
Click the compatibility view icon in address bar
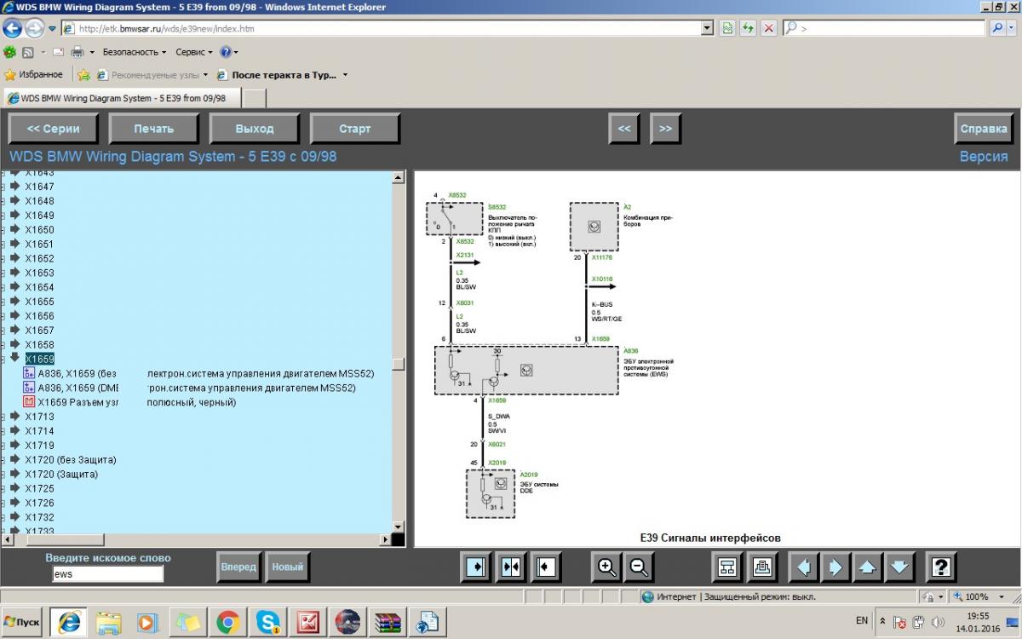tap(727, 28)
